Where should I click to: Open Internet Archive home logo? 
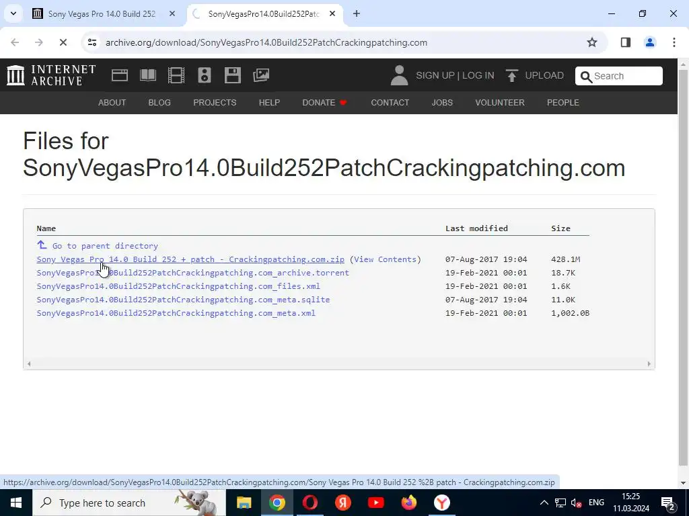pyautogui.click(x=51, y=75)
